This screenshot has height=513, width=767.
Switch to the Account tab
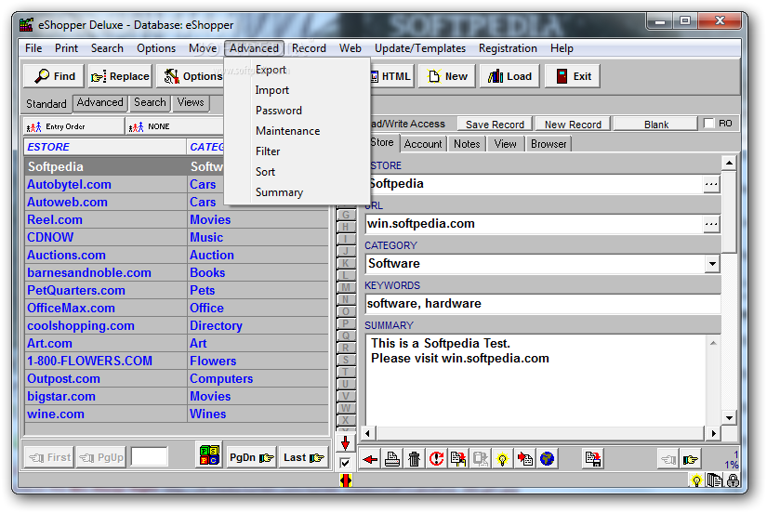tap(423, 144)
